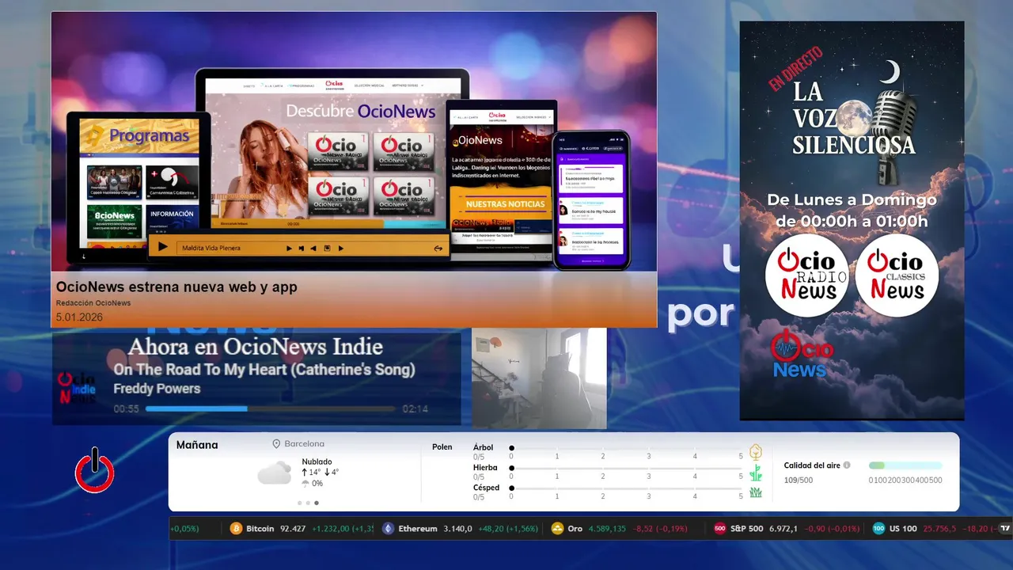Click 'Ahora en OcioNews Indie' heading
The width and height of the screenshot is (1013, 570).
(256, 347)
